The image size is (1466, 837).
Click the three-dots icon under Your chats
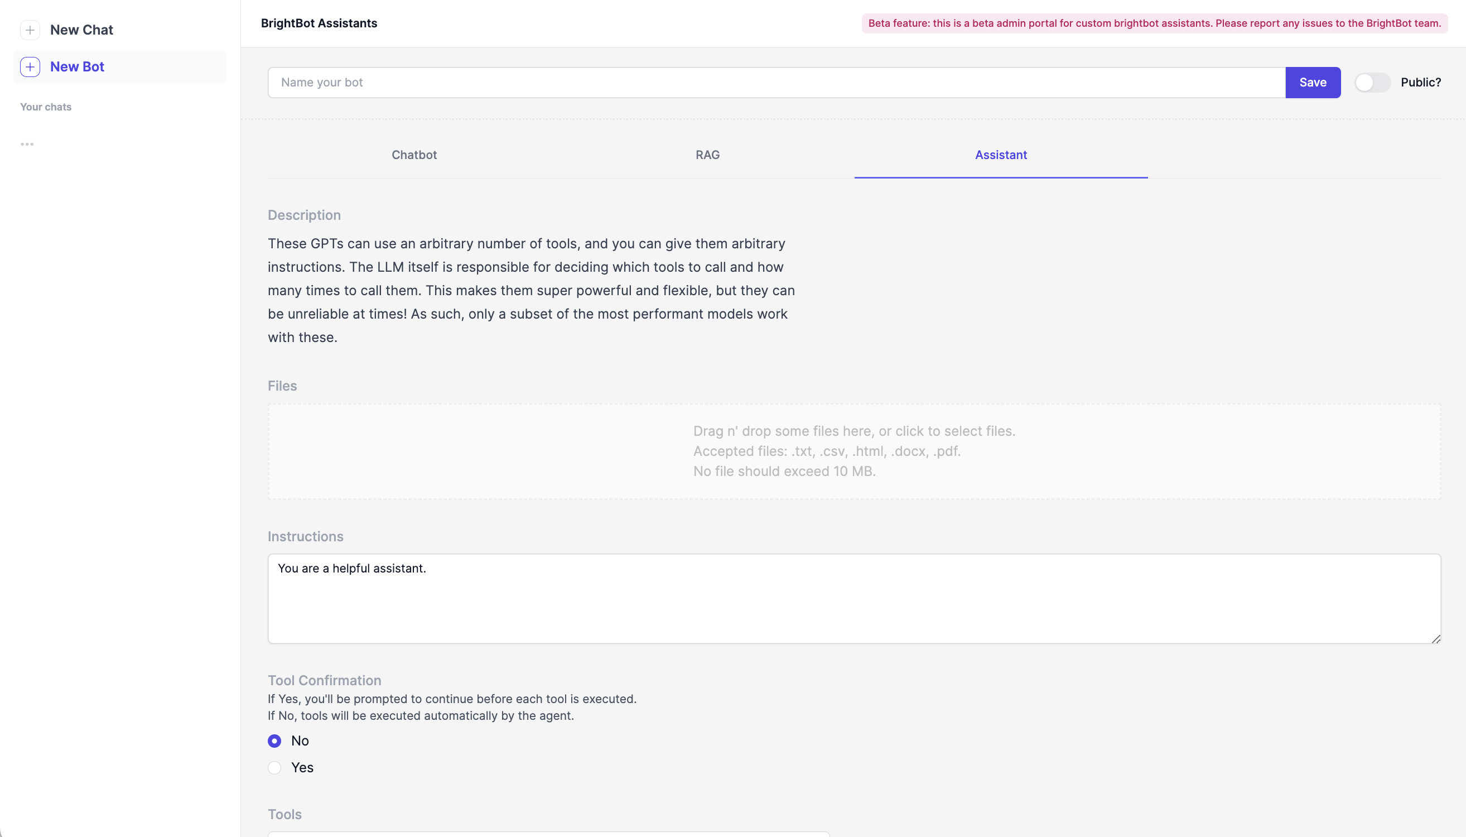27,145
